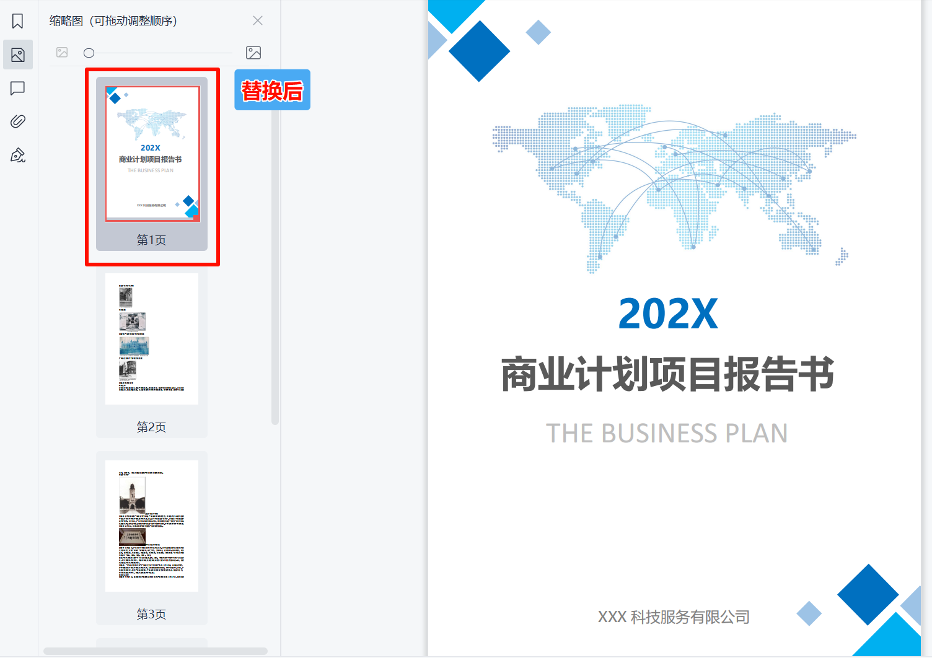Click the thumbnail panel vertical scrollbar

coord(275,266)
